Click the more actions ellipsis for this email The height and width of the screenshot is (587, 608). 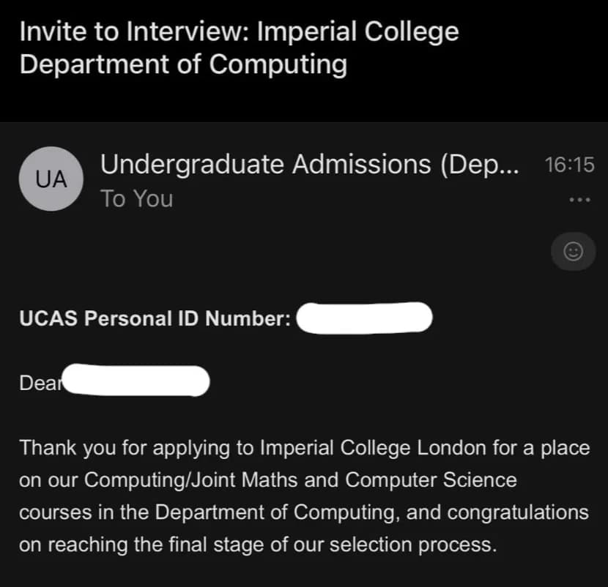(x=579, y=199)
